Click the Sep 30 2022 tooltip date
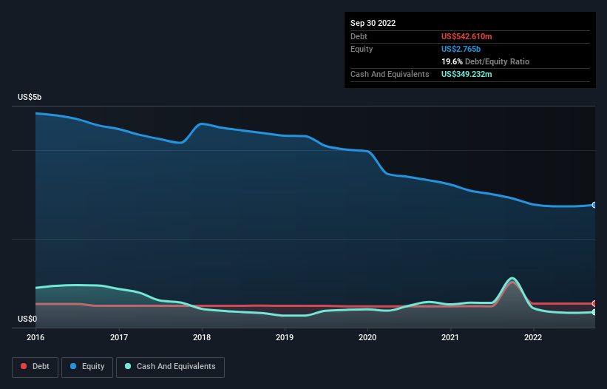Image resolution: width=607 pixels, height=389 pixels. [x=373, y=23]
